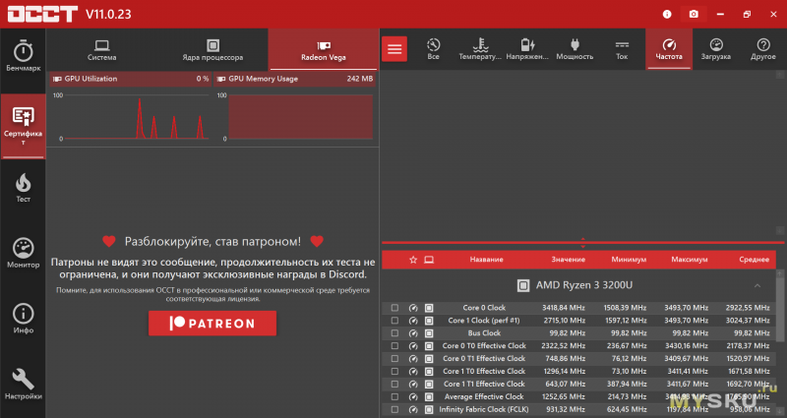Open the Тест flame section
This screenshot has width=787, height=418.
click(x=23, y=188)
